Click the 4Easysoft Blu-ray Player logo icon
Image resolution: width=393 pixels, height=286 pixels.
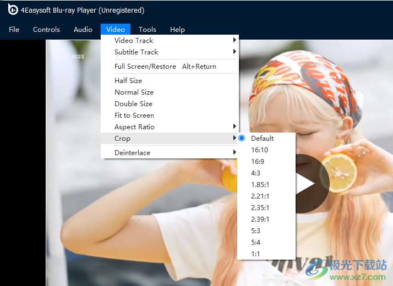pos(13,9)
